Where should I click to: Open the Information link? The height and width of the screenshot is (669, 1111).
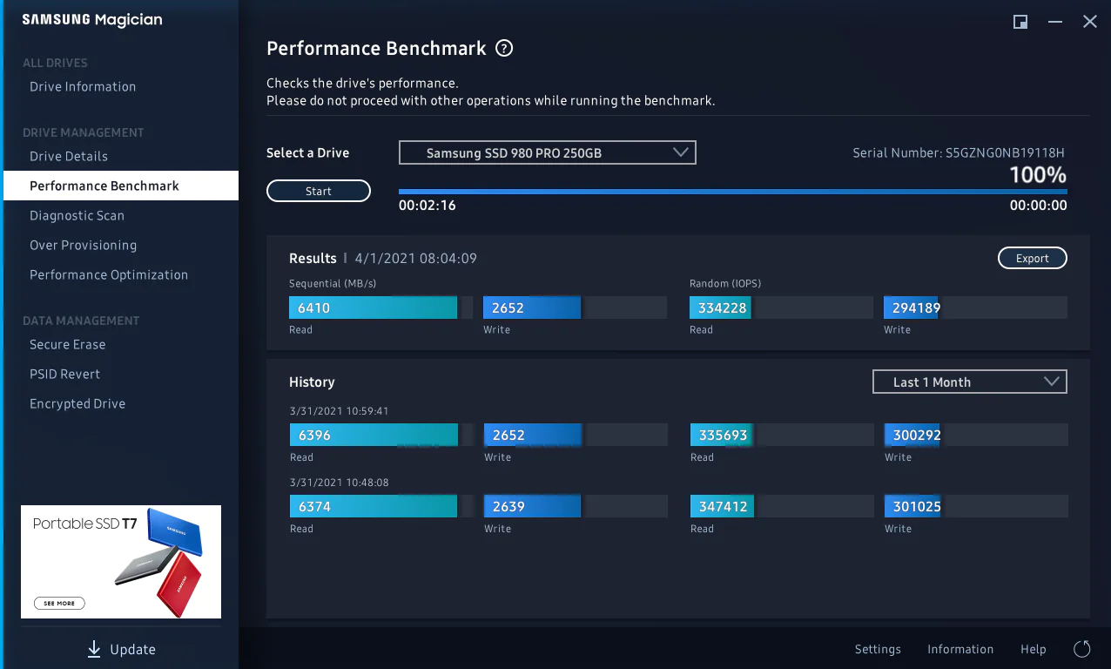959,650
